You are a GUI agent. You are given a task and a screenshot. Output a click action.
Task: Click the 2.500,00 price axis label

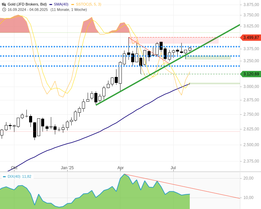(x=251, y=145)
